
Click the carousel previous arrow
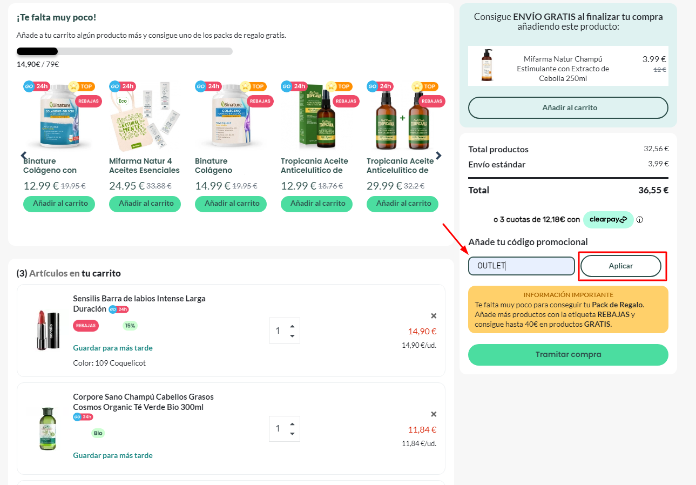point(24,156)
